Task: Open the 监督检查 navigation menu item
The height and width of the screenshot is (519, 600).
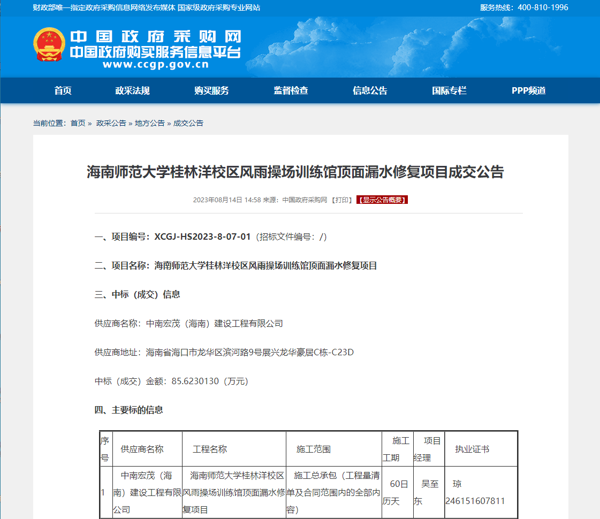Action: pyautogui.click(x=291, y=90)
